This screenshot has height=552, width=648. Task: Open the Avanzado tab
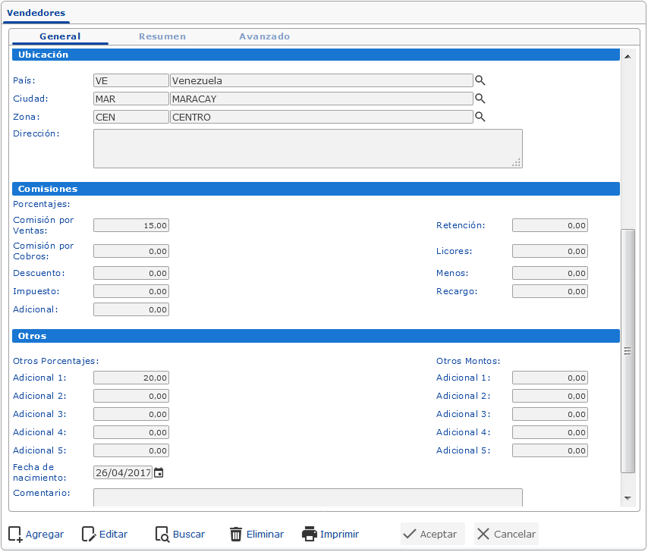[x=264, y=36]
